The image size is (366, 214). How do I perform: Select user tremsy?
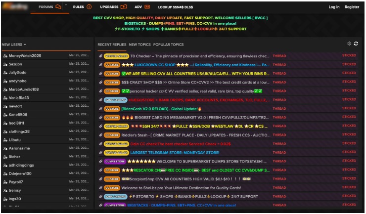(x=15, y=190)
